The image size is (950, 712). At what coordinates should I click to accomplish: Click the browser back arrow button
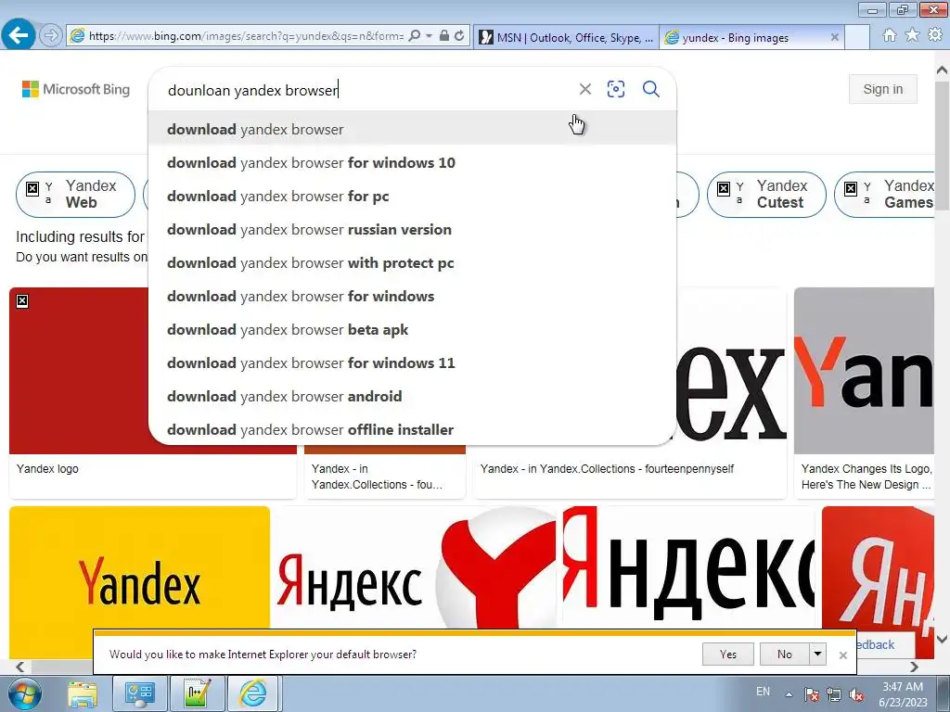(19, 34)
